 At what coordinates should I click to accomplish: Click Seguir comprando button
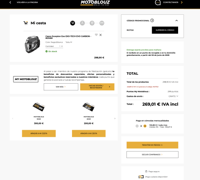click(x=152, y=155)
